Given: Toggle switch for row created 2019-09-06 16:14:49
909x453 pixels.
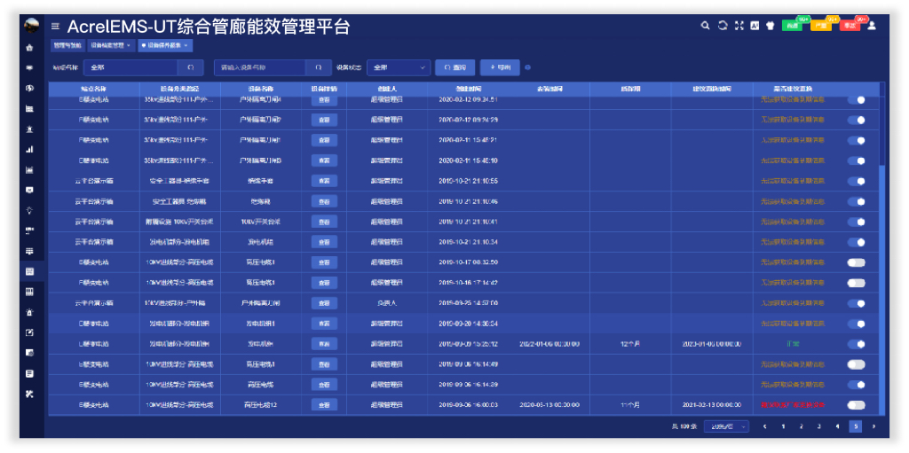Looking at the screenshot, I should click(x=857, y=364).
